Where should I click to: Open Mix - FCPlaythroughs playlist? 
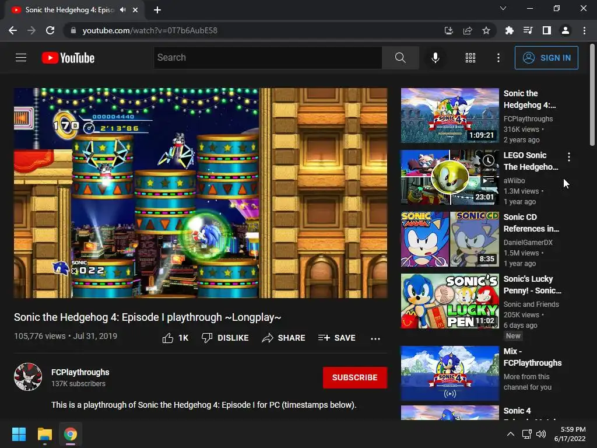[x=532, y=357]
